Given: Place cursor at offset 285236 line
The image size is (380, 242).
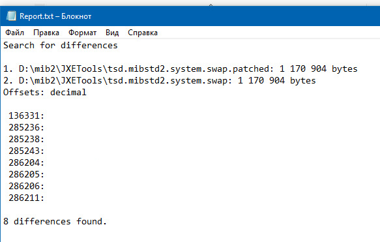Looking at the screenshot, I should coord(27,128).
